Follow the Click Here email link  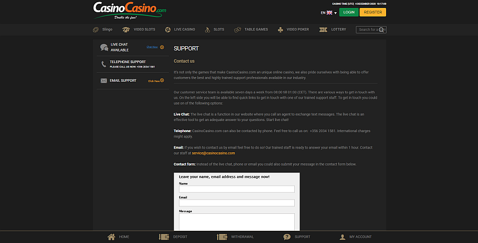click(153, 81)
